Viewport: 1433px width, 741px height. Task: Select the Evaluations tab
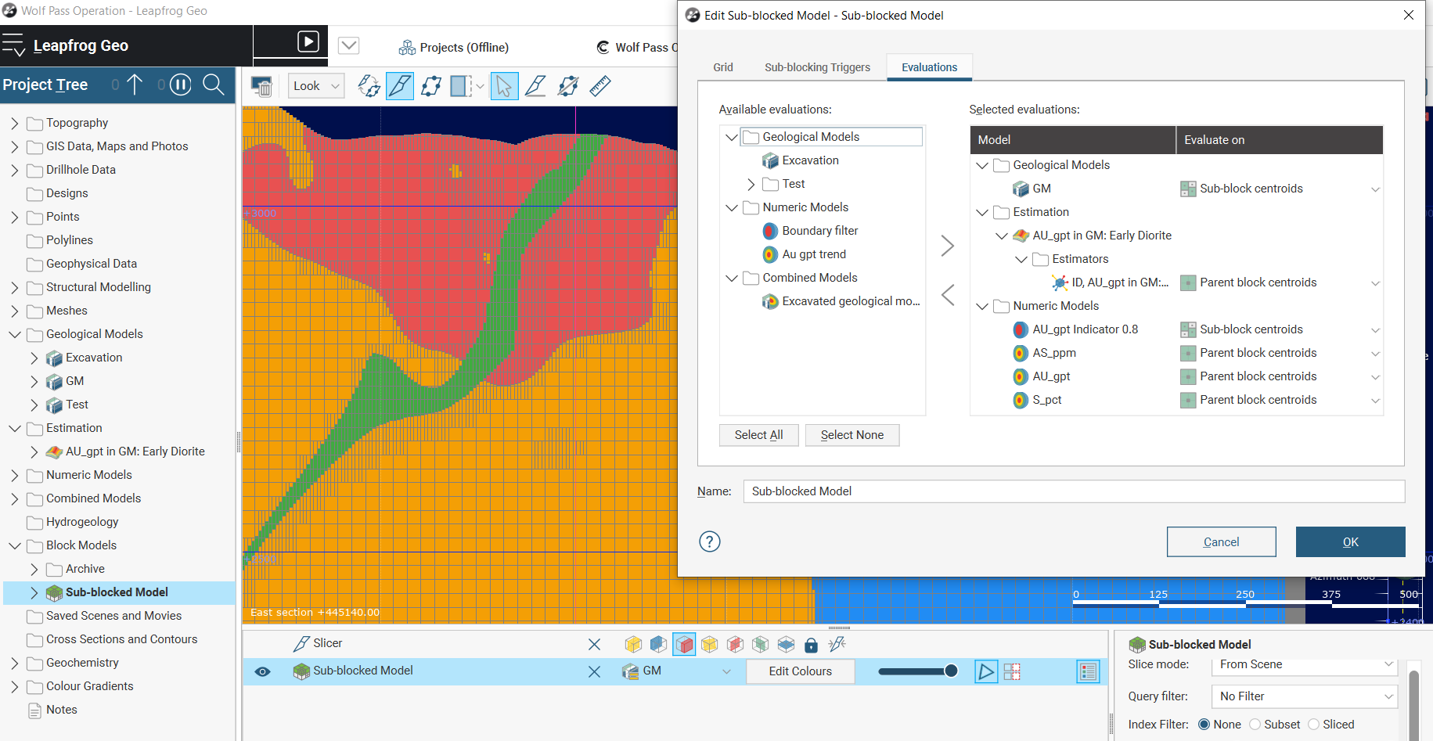[929, 67]
